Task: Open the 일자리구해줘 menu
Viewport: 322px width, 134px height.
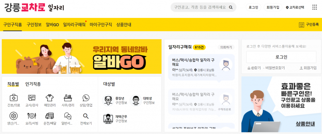Action: pos(74,25)
